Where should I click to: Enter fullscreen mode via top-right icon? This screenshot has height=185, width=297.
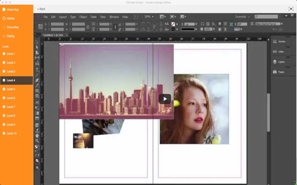291,9
